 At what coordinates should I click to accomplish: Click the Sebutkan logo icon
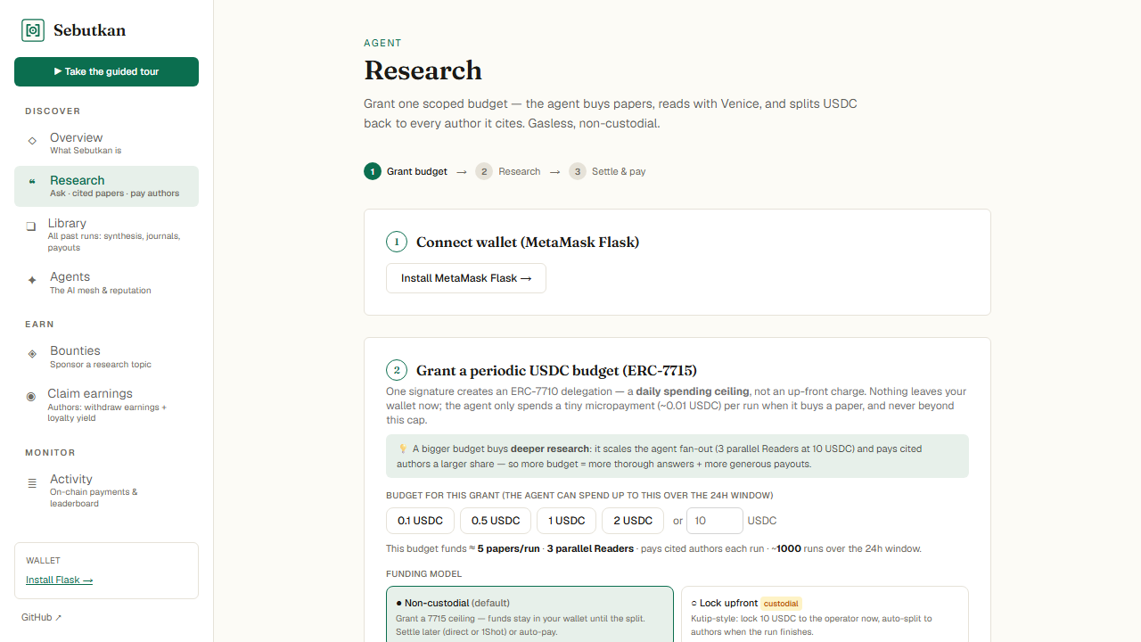click(x=33, y=30)
